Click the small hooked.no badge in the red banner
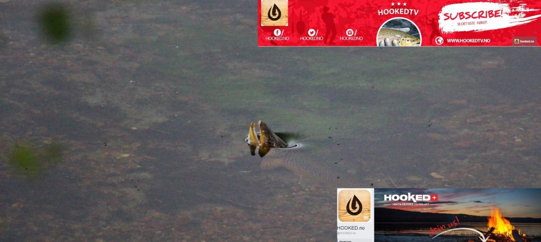Viewport: 541px width, 242px height. coord(524,41)
